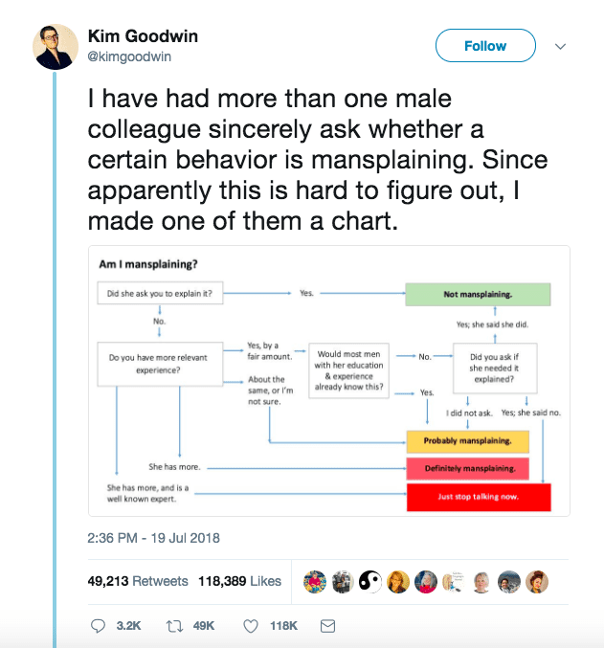
Task: Click the last liker avatar on right
Action: click(x=537, y=581)
